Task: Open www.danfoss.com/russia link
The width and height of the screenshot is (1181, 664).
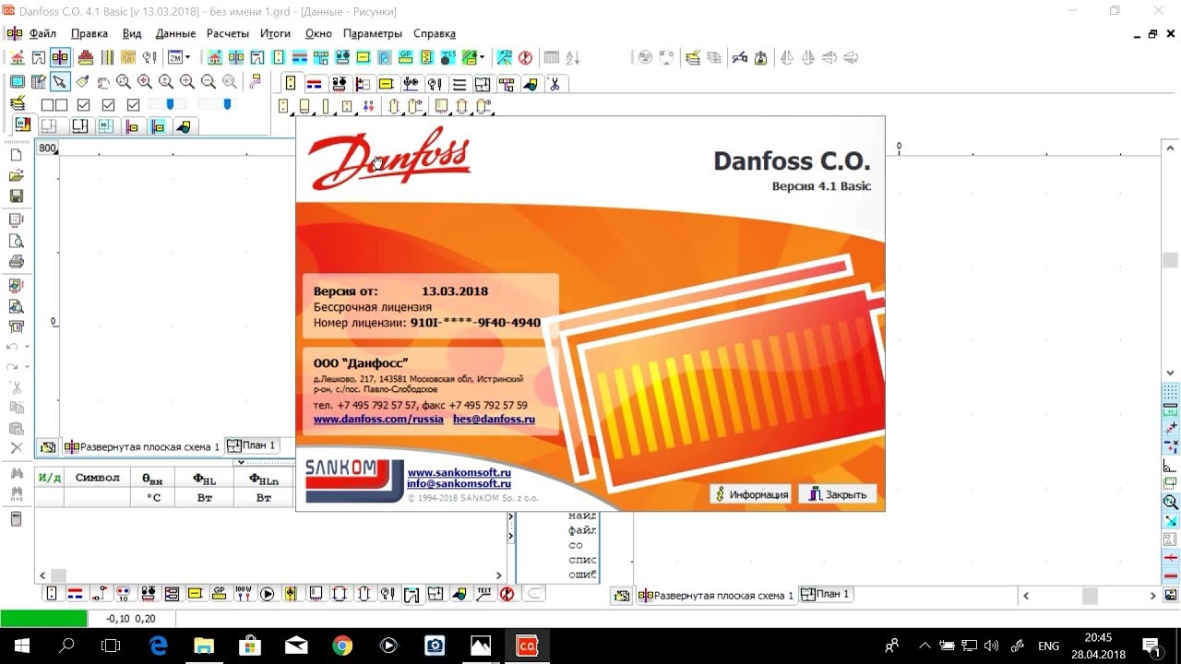Action: tap(378, 419)
